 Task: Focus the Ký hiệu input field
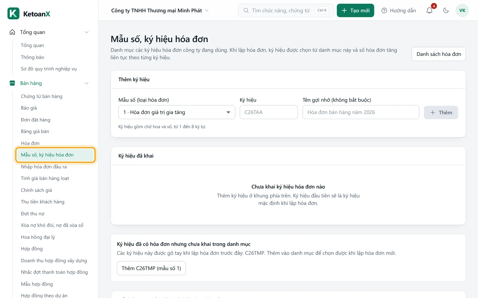(269, 112)
